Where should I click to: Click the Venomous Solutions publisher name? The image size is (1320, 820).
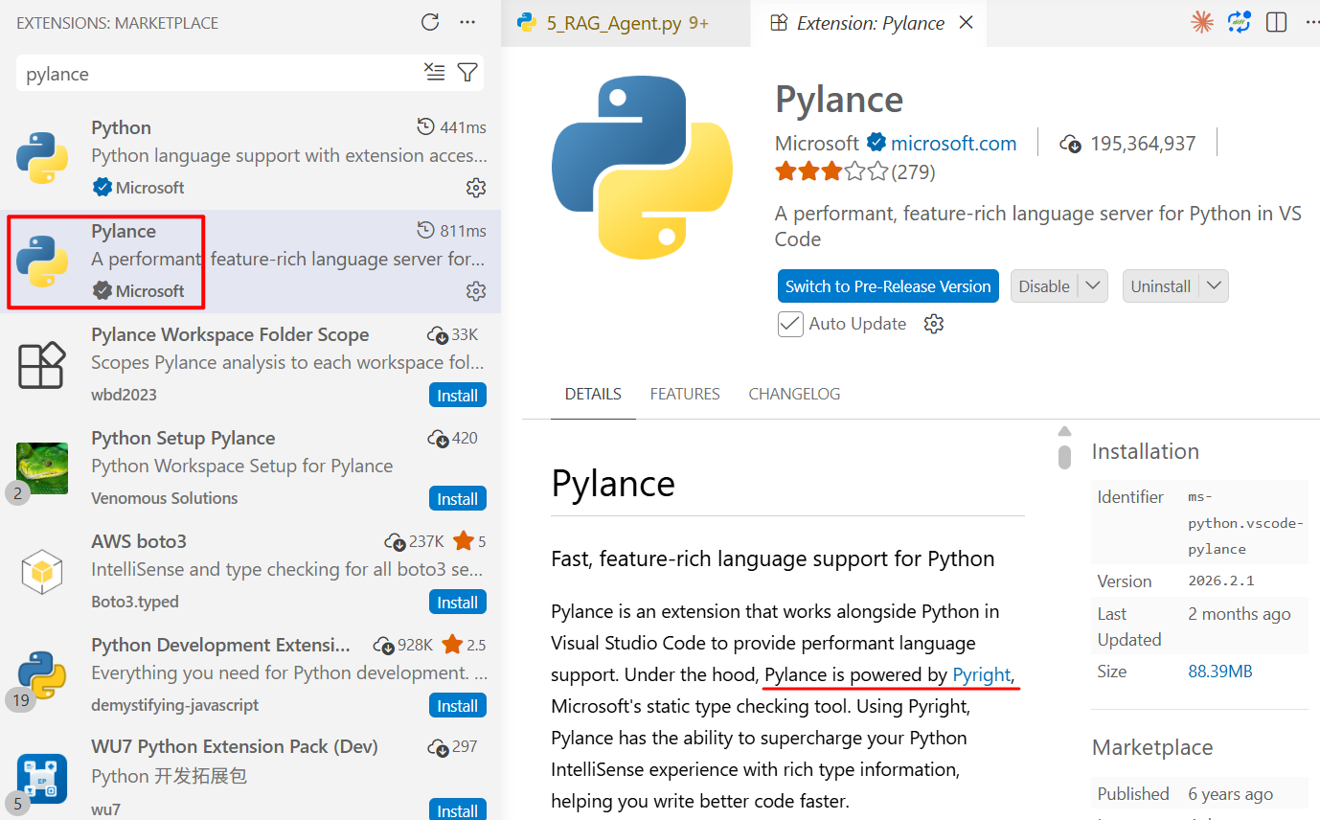tap(164, 498)
